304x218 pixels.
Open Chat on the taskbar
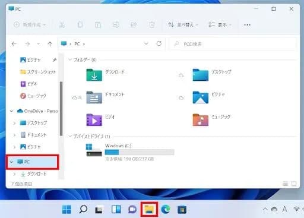coord(132,210)
